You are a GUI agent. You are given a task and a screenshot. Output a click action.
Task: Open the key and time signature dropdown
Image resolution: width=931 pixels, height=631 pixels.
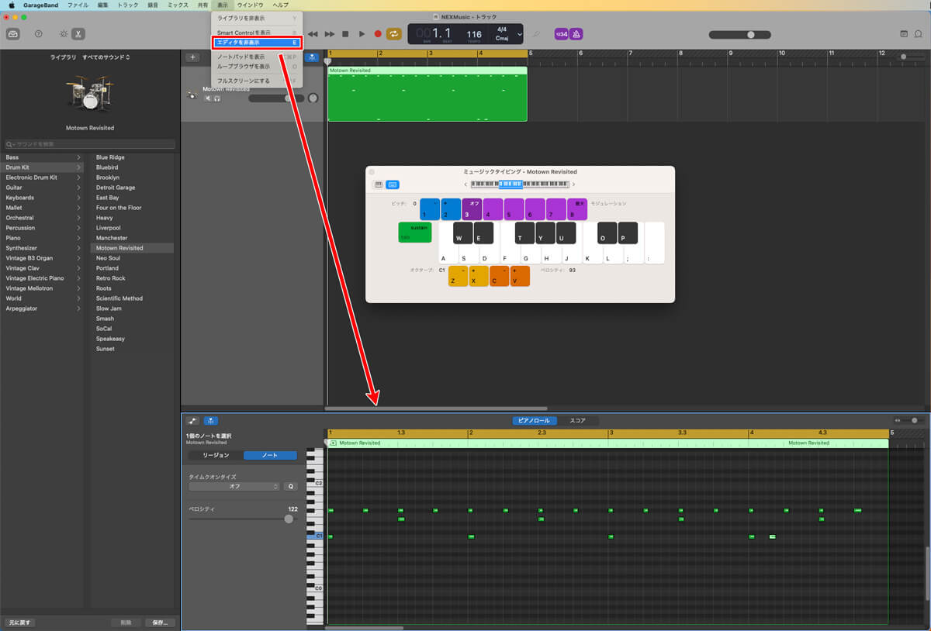507,34
